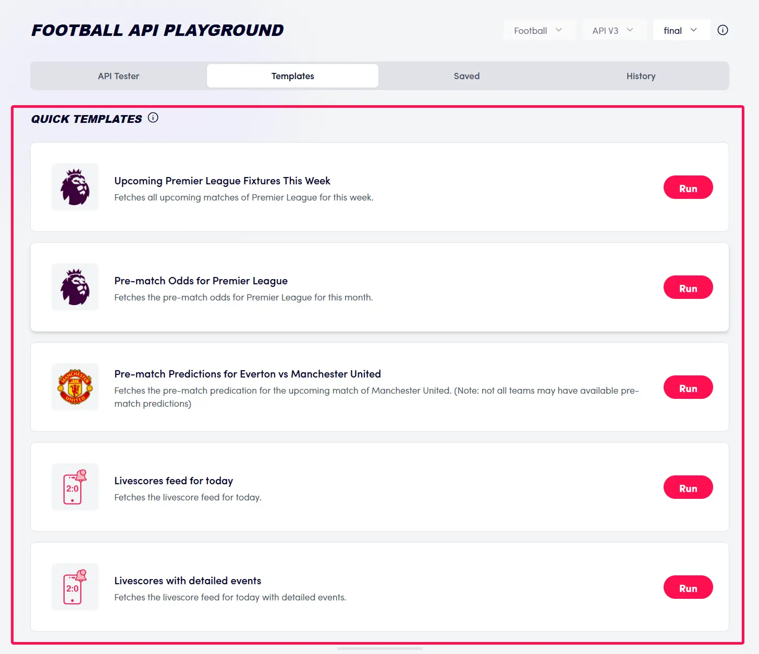
Task: Click the phone icon on detailed events template
Action: click(x=75, y=587)
